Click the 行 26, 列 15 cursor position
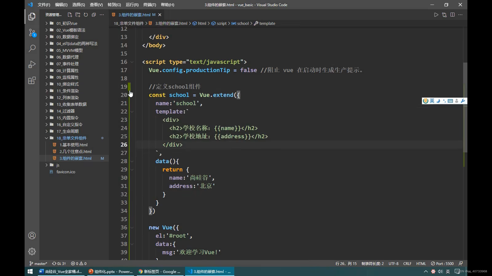Viewport: 492px width, 276px height. point(346,263)
